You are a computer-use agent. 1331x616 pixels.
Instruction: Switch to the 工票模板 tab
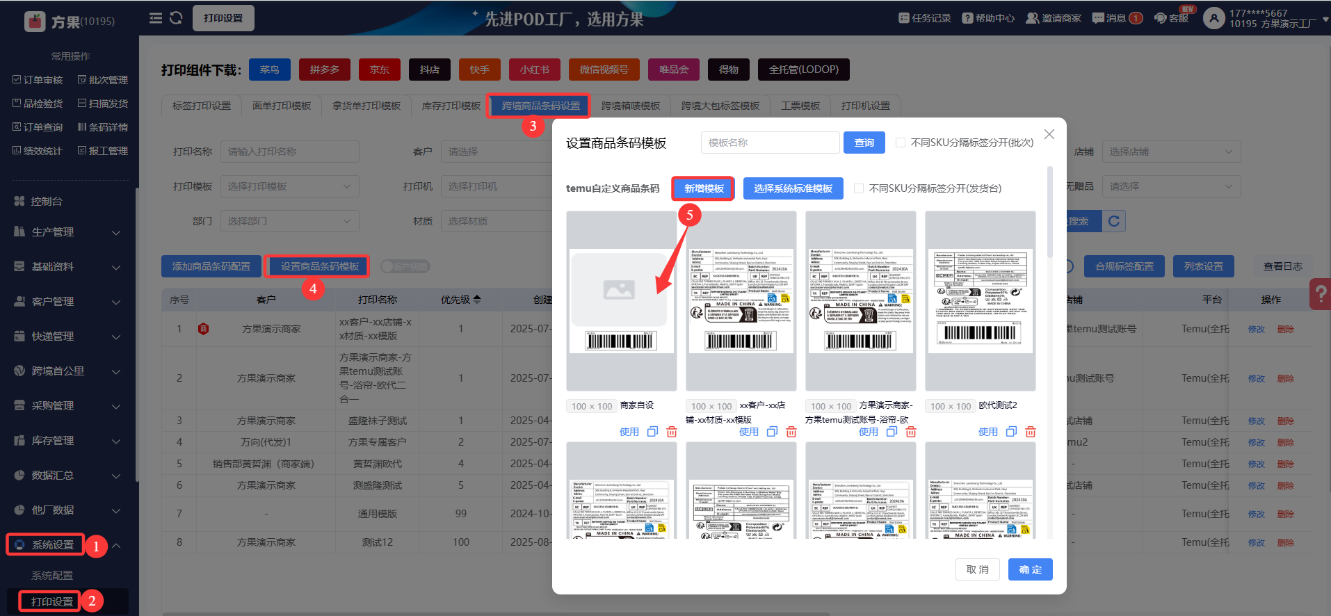pyautogui.click(x=800, y=106)
